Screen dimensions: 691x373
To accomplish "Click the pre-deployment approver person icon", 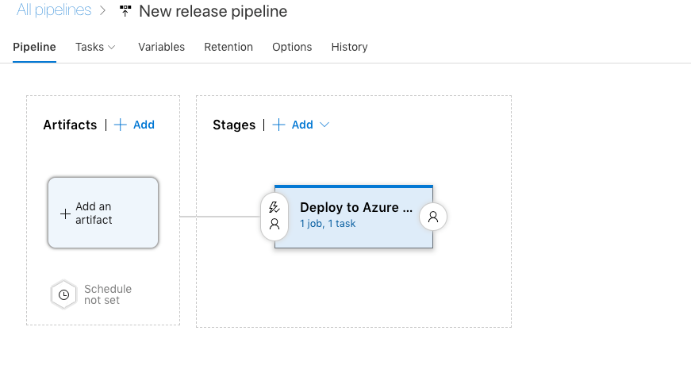I will [x=274, y=225].
